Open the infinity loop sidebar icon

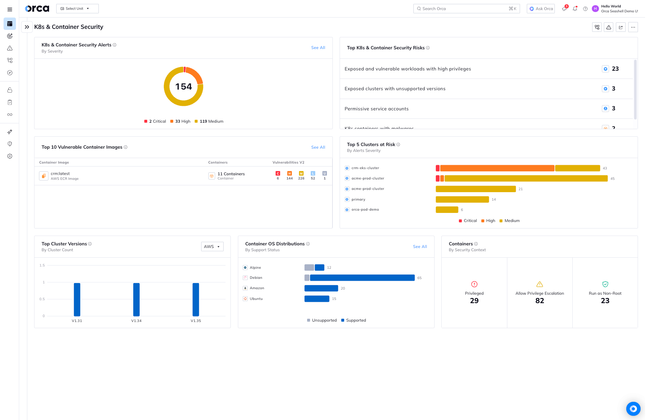click(10, 115)
